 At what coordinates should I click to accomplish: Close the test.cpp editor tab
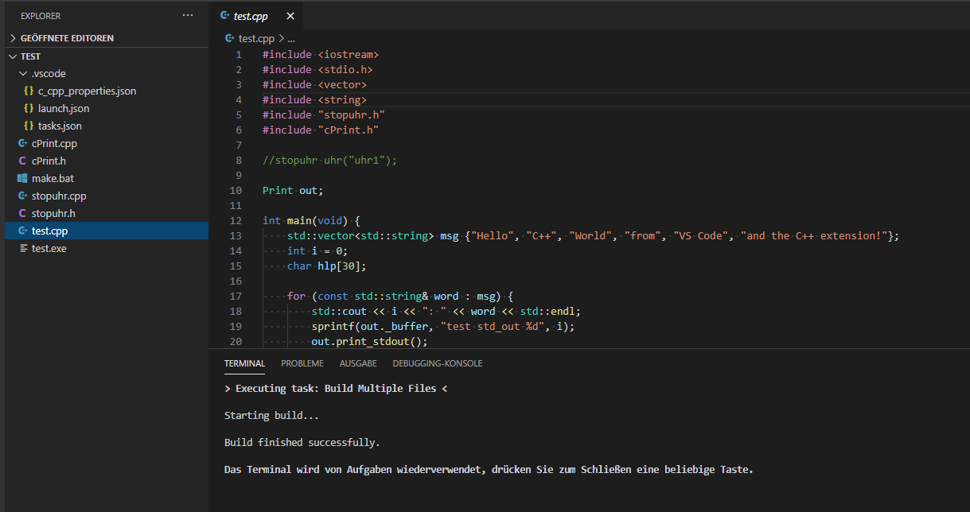click(290, 16)
